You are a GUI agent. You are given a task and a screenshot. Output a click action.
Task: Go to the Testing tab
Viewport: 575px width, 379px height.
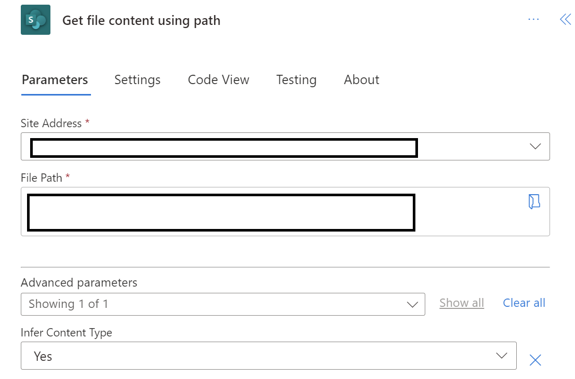click(x=296, y=80)
